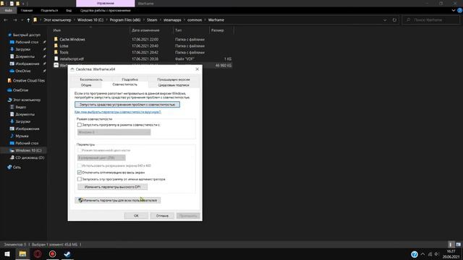Open compatibility OS version dropdown (Windows 8)

[114, 132]
